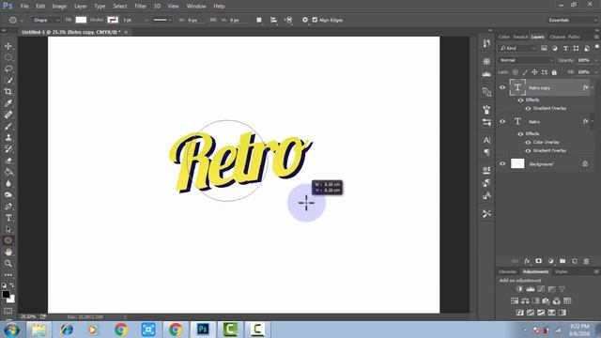Open path operations in options bar

[259, 20]
